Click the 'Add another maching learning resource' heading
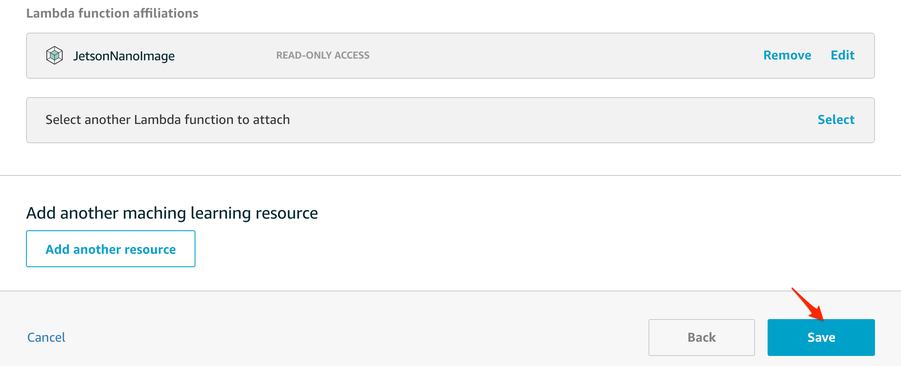 [172, 213]
